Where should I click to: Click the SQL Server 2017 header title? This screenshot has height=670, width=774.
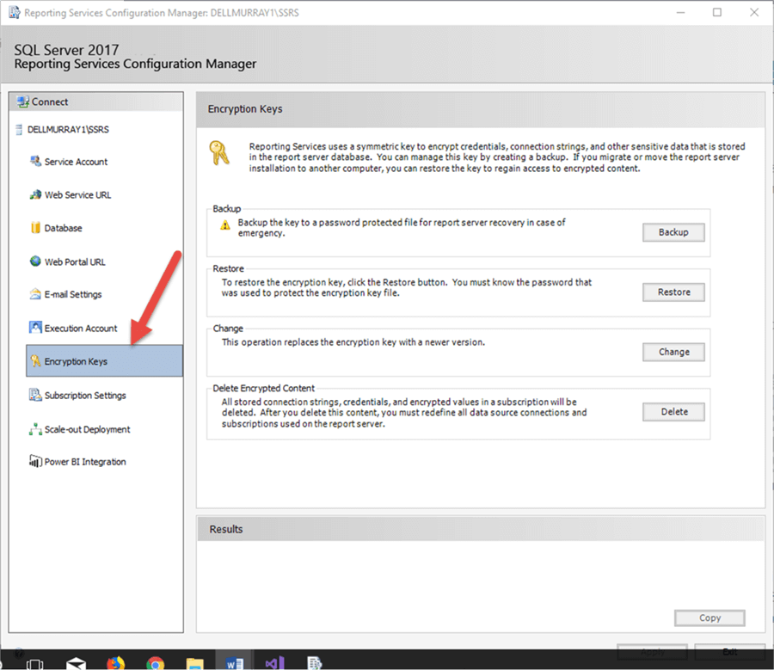coord(66,49)
